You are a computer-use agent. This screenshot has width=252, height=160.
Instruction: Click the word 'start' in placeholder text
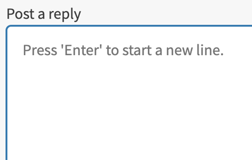(137, 51)
